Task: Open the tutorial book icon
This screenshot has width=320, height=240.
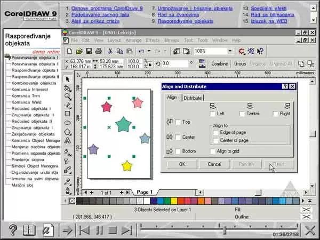Action: click(x=29, y=230)
